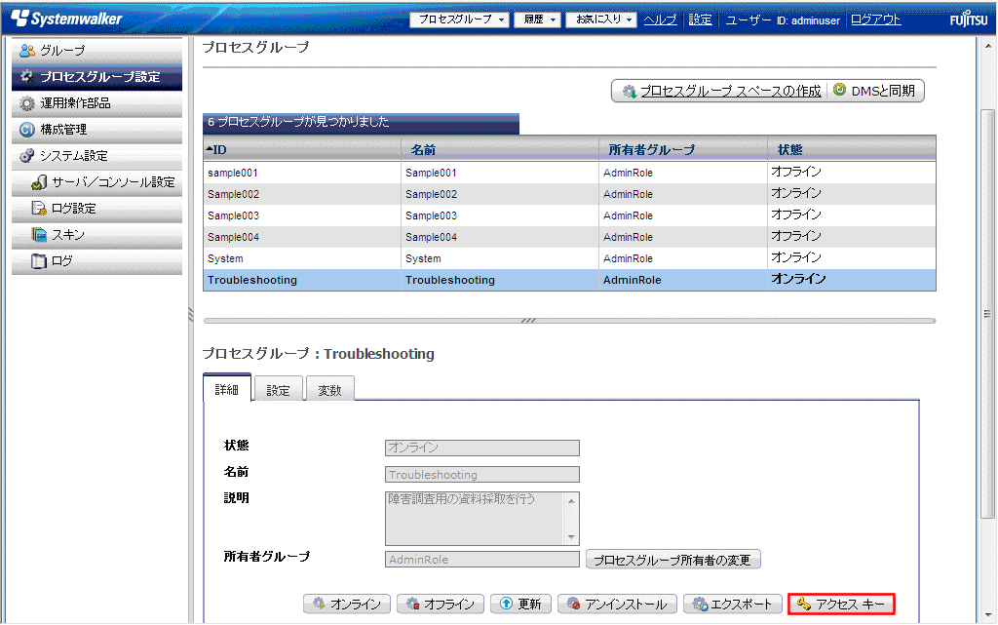The image size is (998, 625).
Task: Open サーバ/コンソール設定 page
Action: click(x=113, y=182)
